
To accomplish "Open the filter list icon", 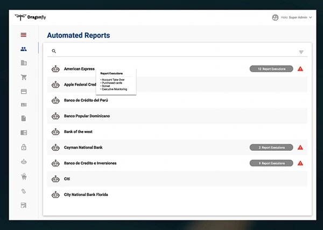I will click(301, 52).
